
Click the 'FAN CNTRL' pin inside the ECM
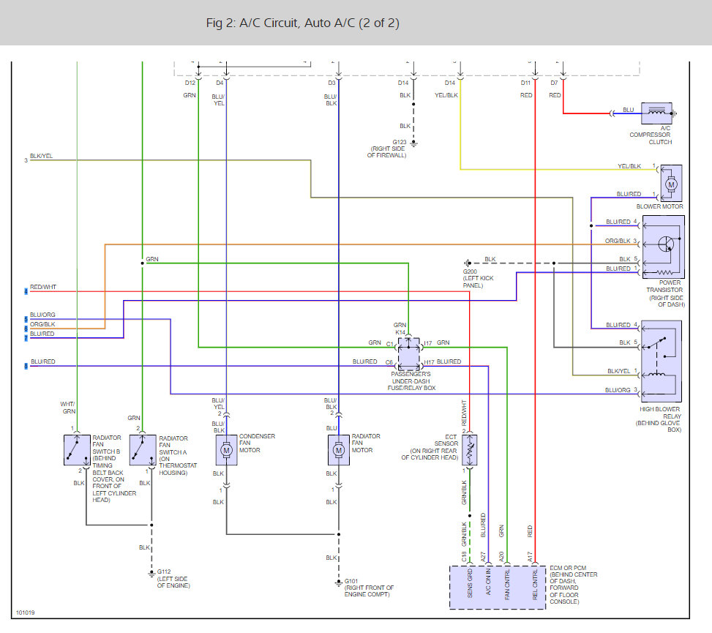click(507, 584)
